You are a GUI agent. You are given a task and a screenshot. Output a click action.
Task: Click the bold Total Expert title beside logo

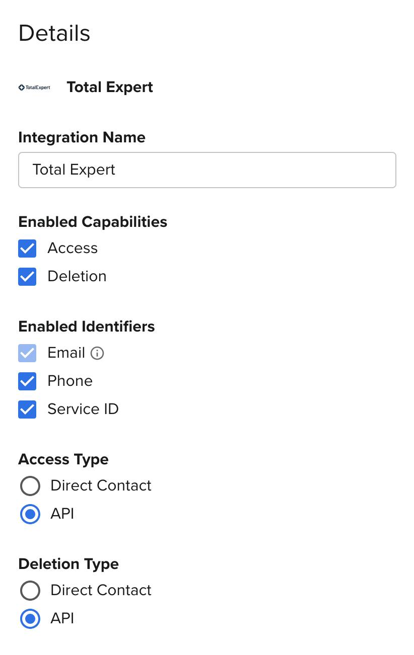coord(110,88)
